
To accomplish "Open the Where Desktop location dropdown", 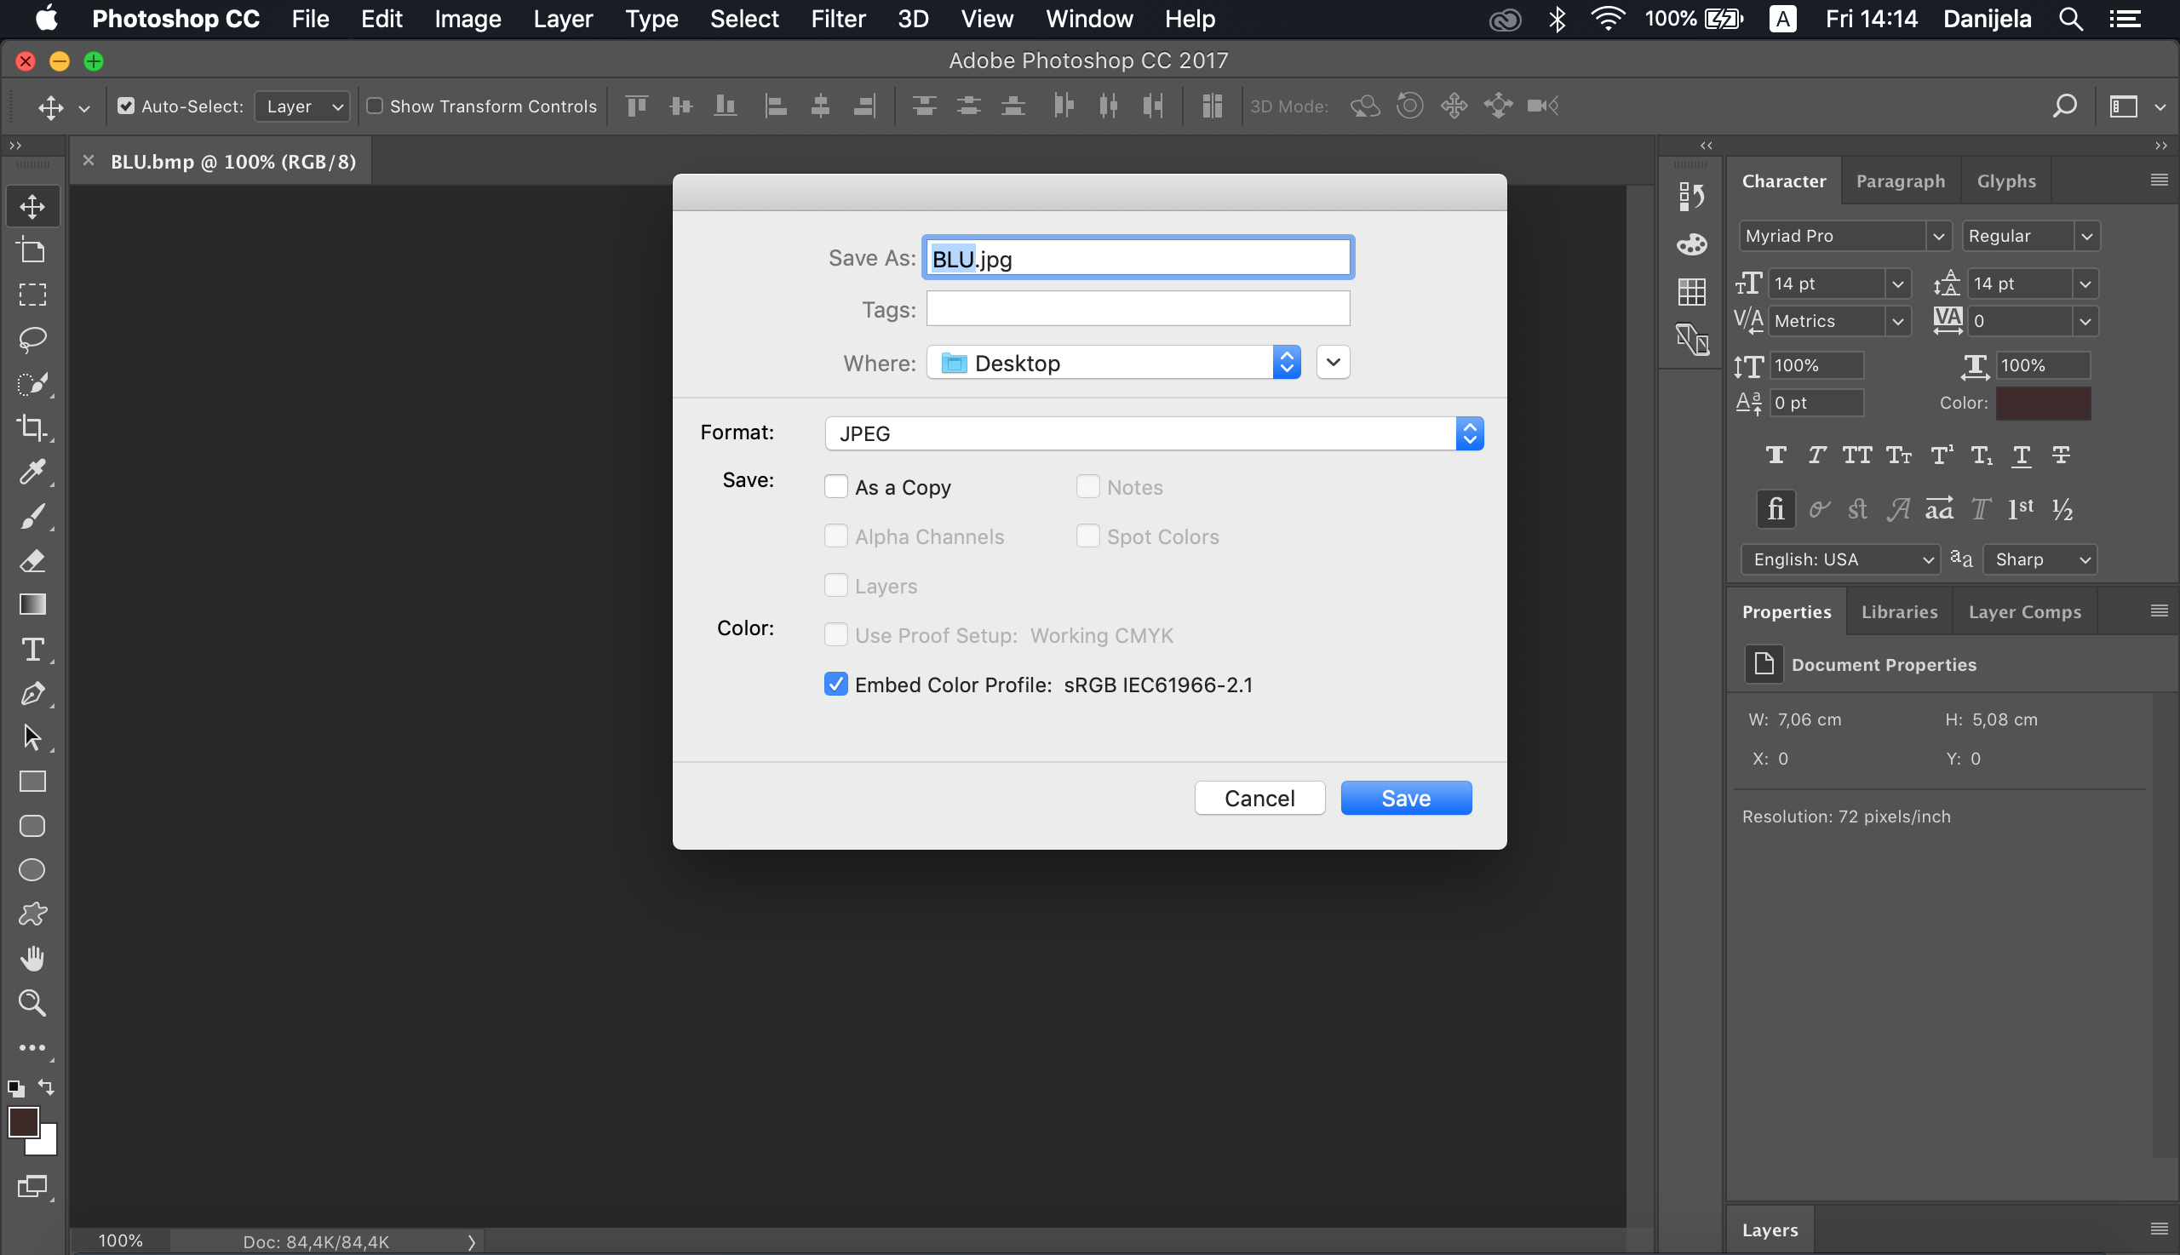I will 1113,363.
